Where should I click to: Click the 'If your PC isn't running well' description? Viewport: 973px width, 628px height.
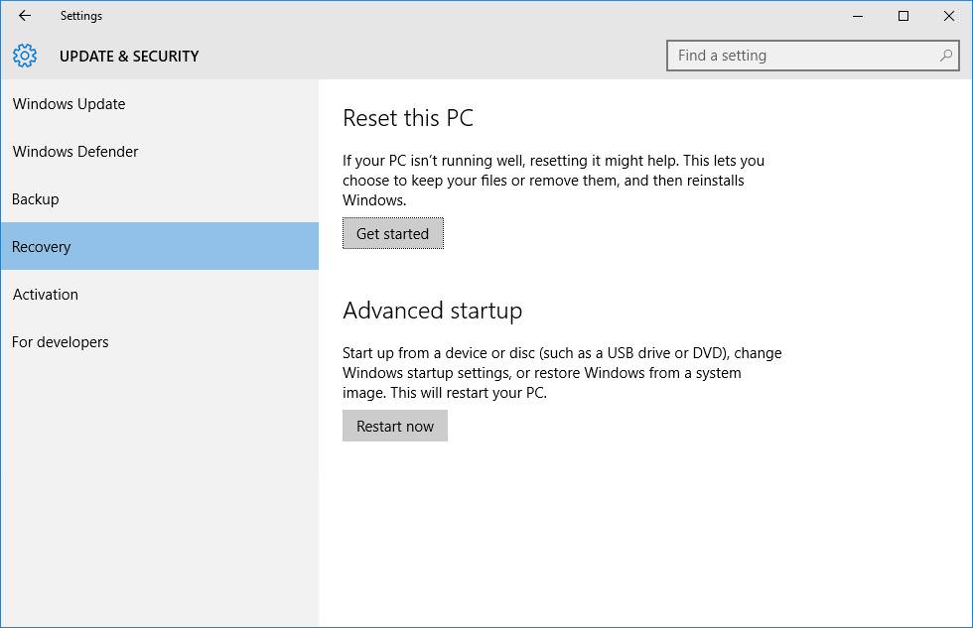click(x=554, y=181)
